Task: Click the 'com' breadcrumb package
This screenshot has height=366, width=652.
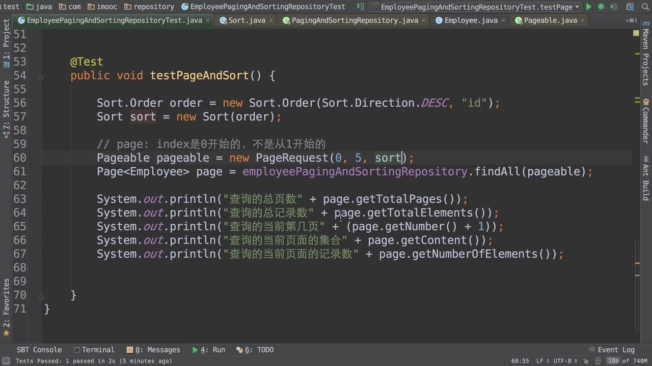Action: point(70,7)
